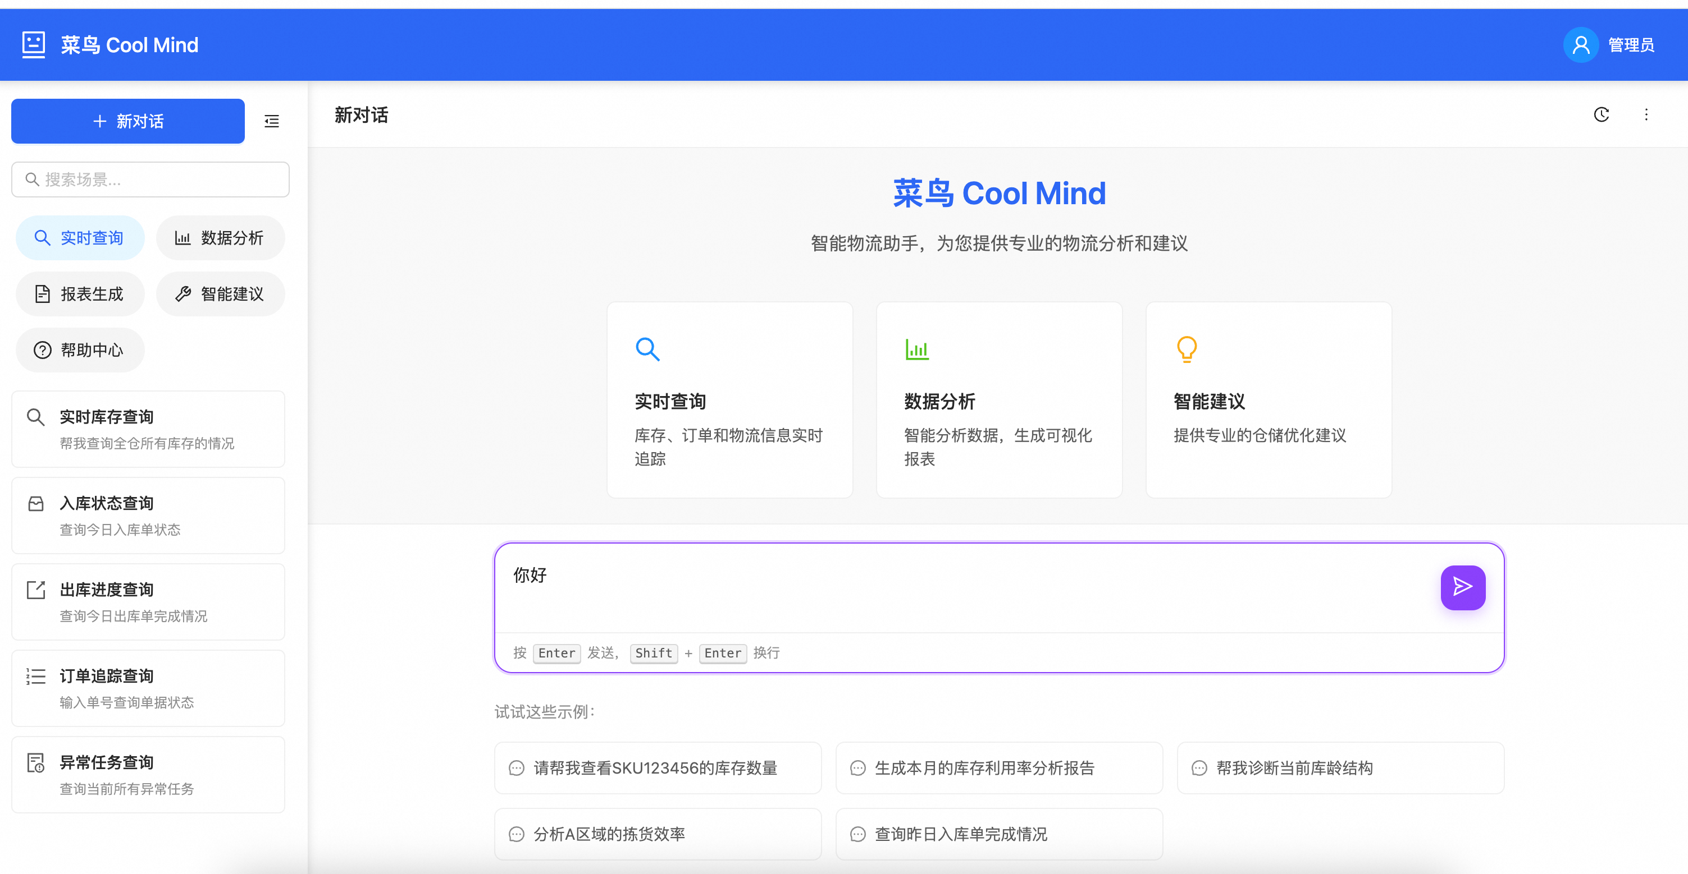Click the 查询昨日入库单完成情况 suggestion chip

pos(961,834)
